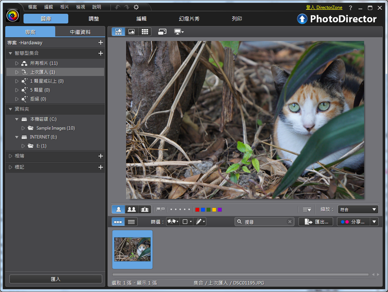Collapse the INTERNET (E:) drive
This screenshot has width=388, height=292.
point(17,137)
